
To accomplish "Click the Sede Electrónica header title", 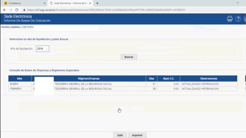I will [x=18, y=16].
